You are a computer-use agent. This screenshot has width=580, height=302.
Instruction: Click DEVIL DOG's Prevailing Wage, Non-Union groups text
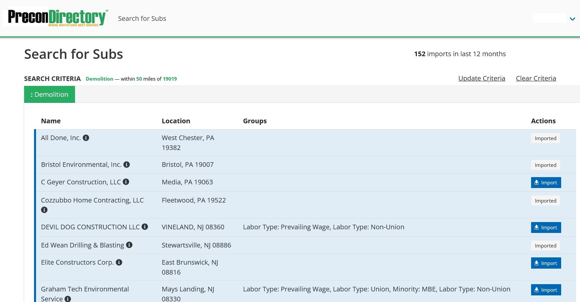(324, 227)
